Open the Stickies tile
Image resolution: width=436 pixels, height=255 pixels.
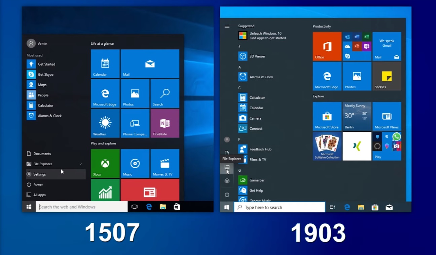[387, 76]
